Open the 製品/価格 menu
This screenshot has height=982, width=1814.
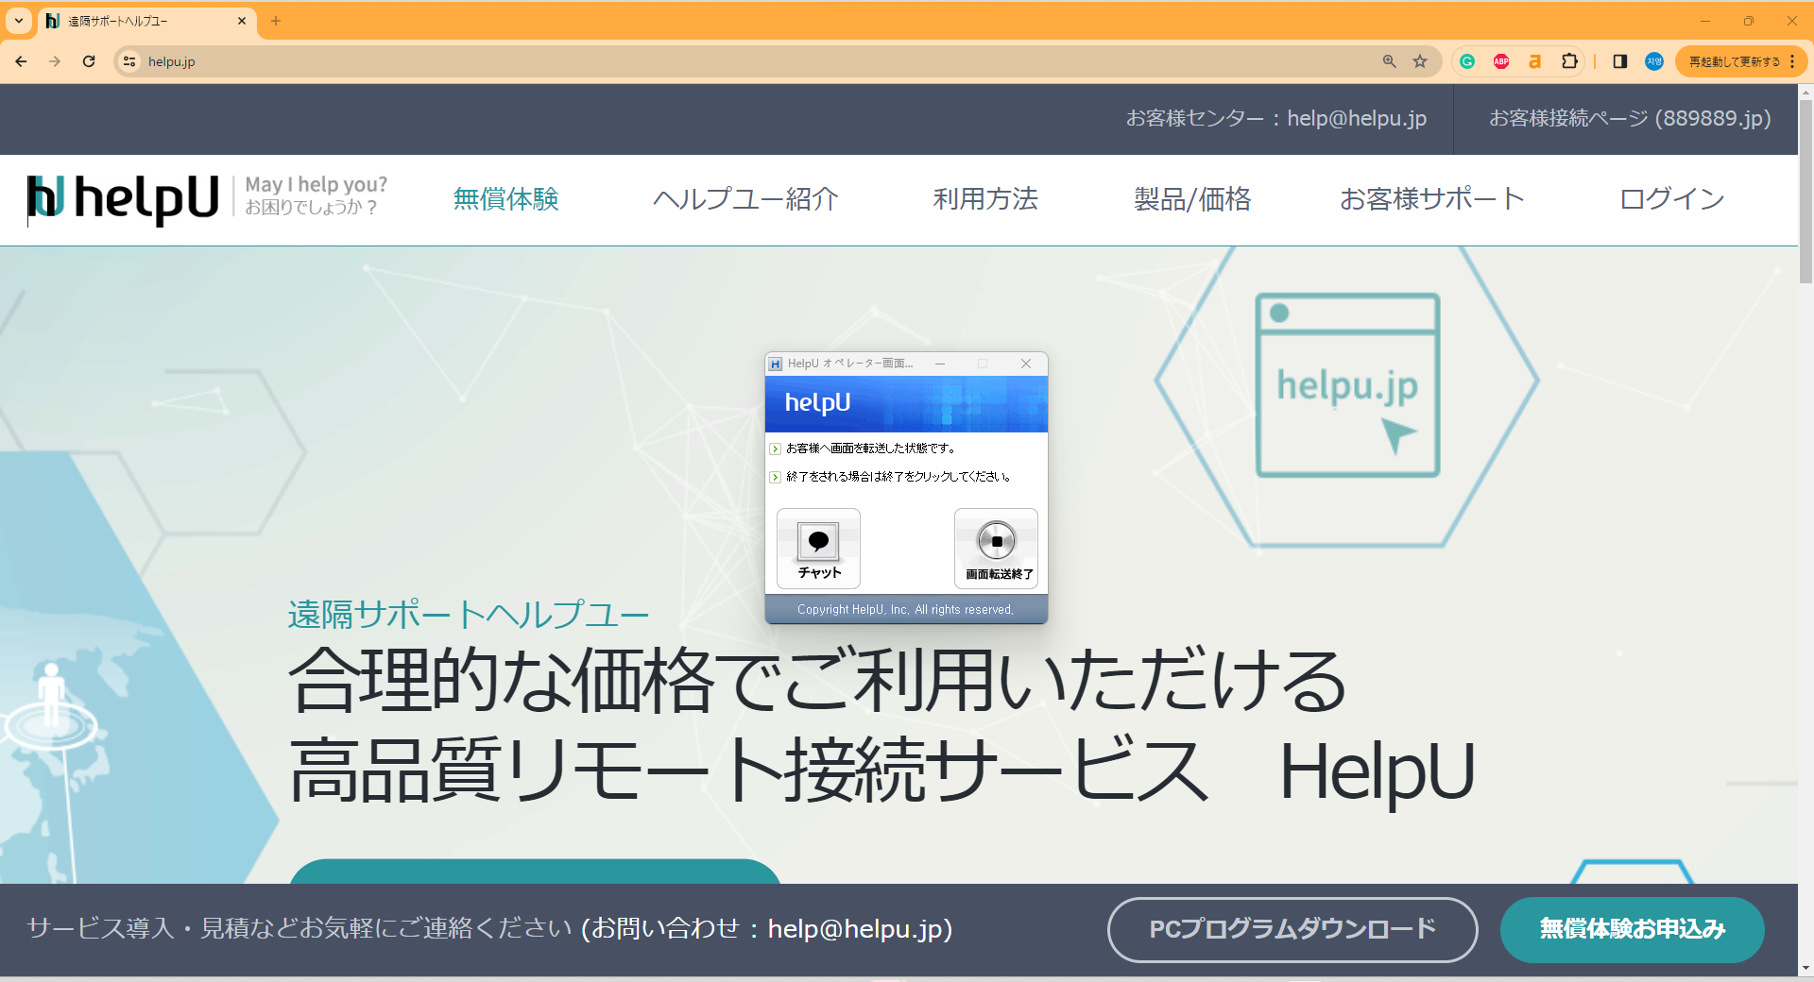click(1192, 198)
